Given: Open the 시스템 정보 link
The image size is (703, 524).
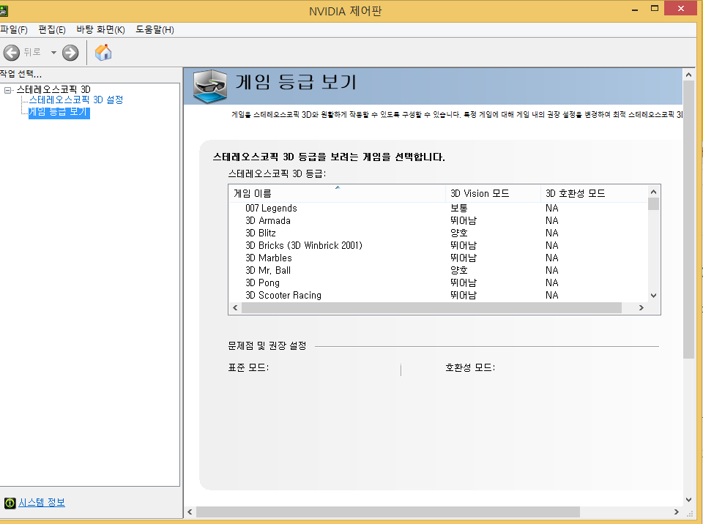Looking at the screenshot, I should click(x=41, y=503).
